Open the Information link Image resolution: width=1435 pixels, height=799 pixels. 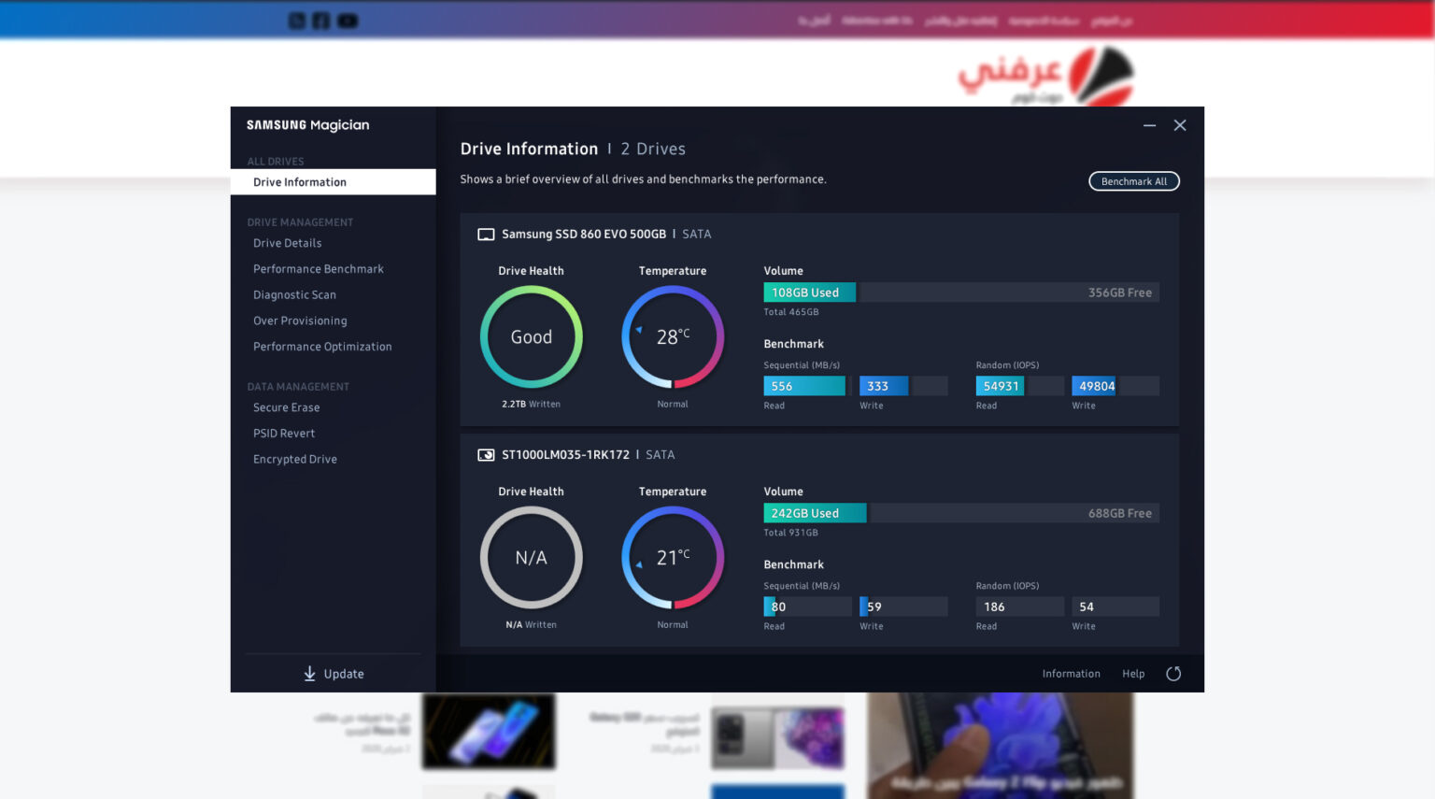1071,674
